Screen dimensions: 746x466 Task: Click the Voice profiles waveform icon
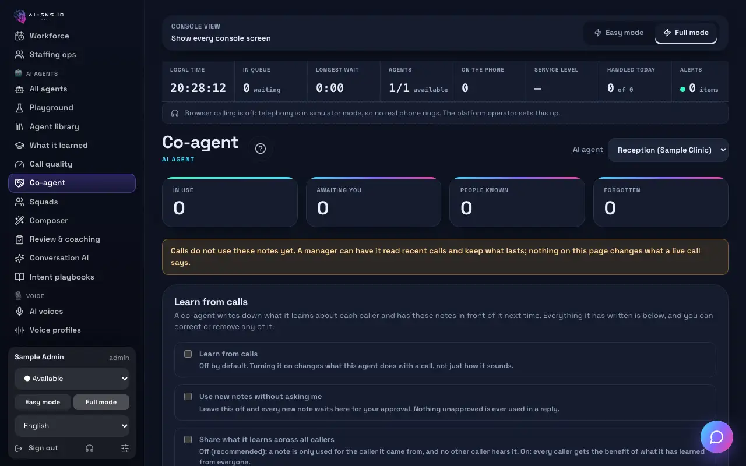tap(20, 330)
